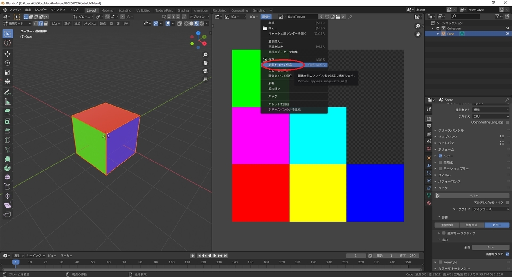
Task: Switch perspective/orthographic grid icon
Action: point(205,79)
